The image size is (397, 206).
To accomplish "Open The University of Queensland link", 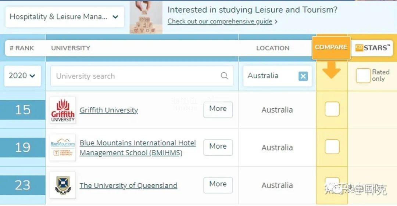I will pos(128,185).
